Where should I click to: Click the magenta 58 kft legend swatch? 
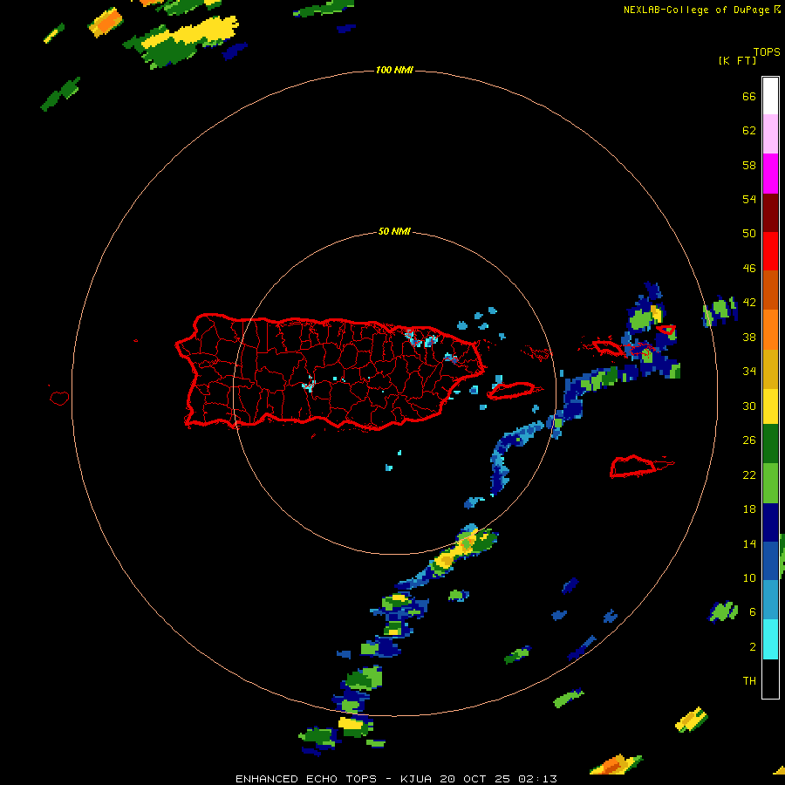click(x=770, y=174)
